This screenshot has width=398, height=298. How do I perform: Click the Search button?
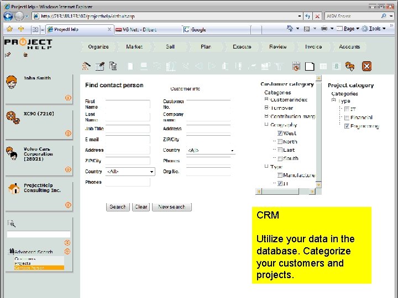click(x=118, y=207)
